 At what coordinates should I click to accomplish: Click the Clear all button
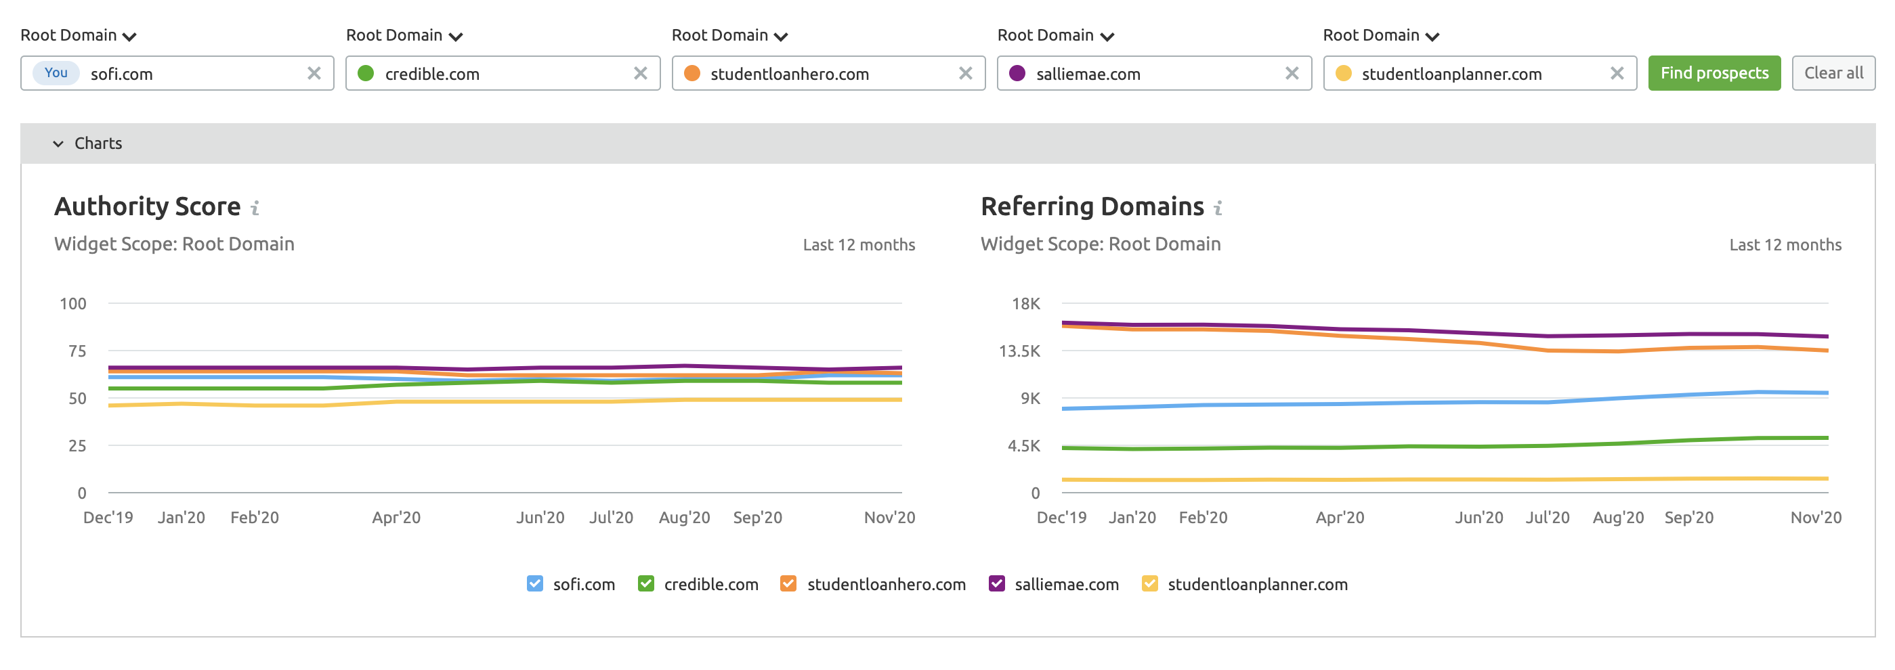click(1833, 74)
